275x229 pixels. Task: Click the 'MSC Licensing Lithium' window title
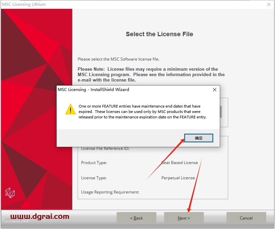pos(24,4)
